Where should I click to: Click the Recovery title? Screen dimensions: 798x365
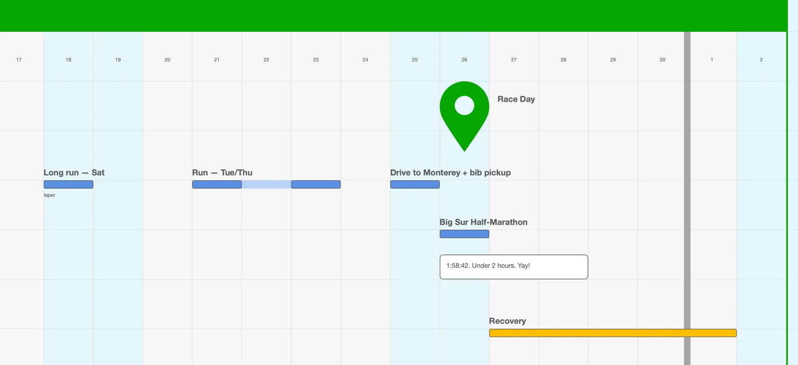507,321
